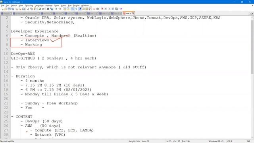
Task: Click the Close All toolbar icon
Action: pyautogui.click(x=20, y=9)
